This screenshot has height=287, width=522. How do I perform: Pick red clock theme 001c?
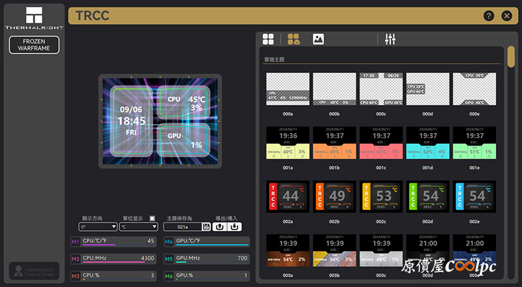click(381, 143)
